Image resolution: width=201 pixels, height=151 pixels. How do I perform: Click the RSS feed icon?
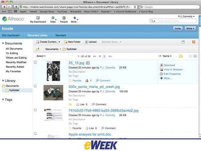(193, 42)
